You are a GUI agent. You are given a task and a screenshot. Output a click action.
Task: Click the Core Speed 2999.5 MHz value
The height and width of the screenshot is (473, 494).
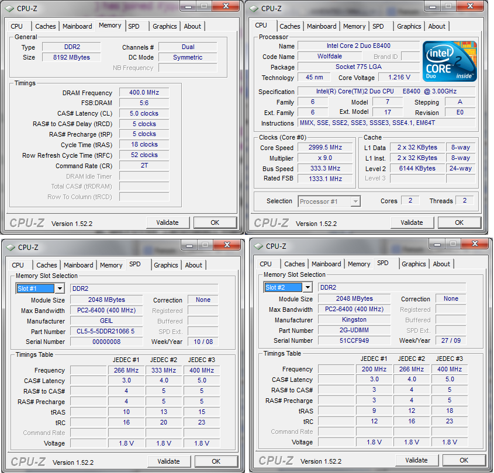coord(325,147)
